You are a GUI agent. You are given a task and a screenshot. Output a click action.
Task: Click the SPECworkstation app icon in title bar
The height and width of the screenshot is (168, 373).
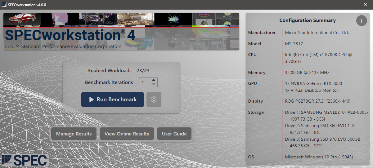tap(4, 5)
